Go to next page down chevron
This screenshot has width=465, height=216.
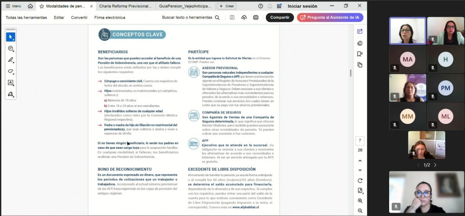click(360, 170)
